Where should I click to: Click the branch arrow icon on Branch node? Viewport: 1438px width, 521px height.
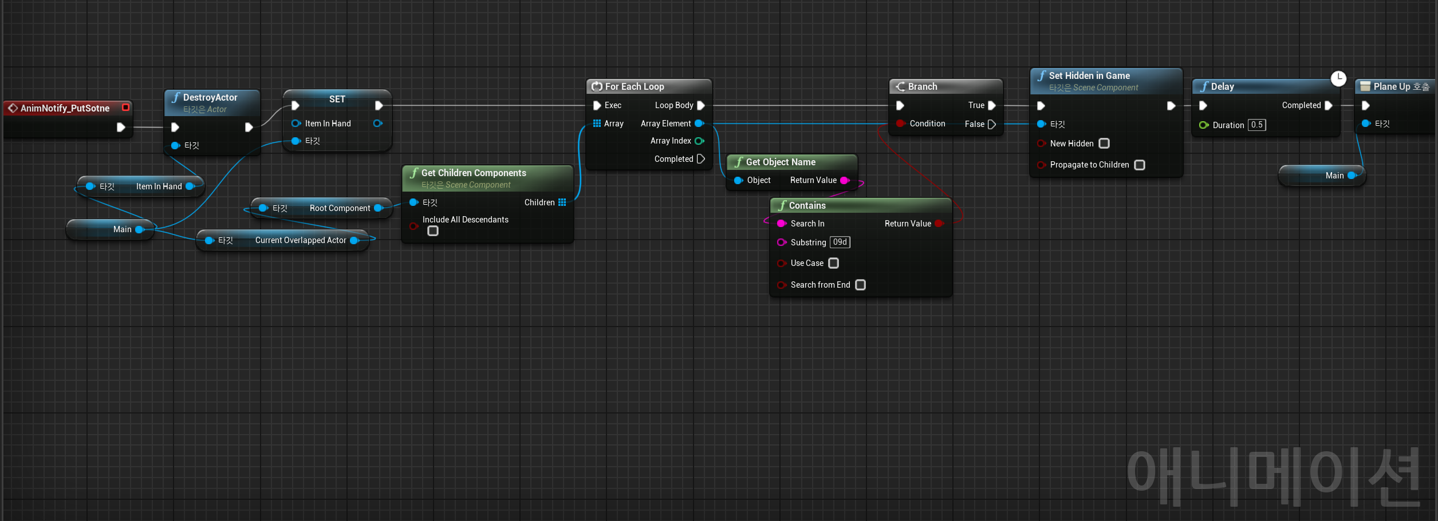point(900,86)
